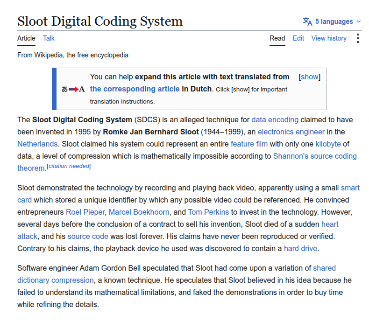Follow the Tom Perkins link
The image size is (369, 322).
[x=208, y=212]
